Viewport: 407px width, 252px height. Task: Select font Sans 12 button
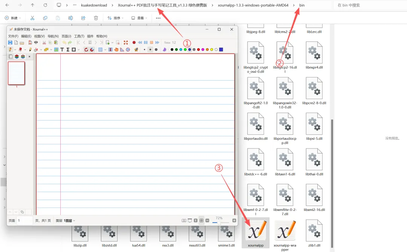coord(170,42)
